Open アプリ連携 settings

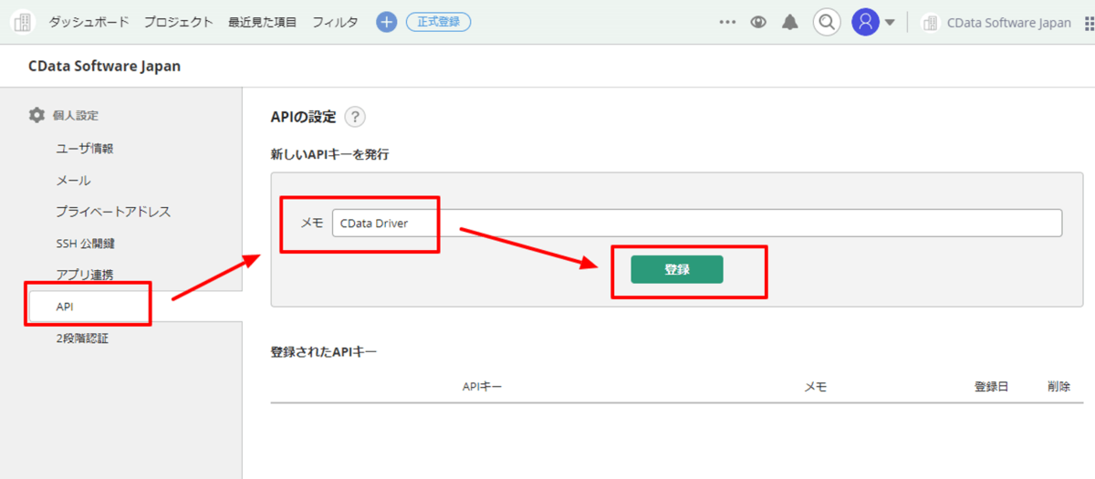click(x=85, y=275)
